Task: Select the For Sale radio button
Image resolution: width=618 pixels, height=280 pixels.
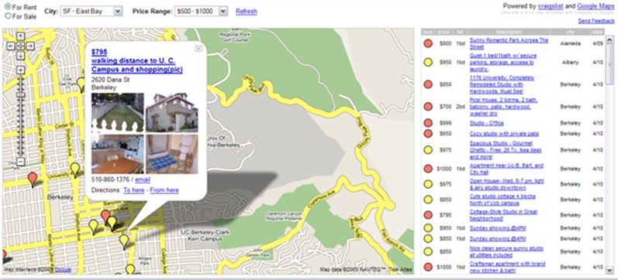Action: [x=8, y=16]
